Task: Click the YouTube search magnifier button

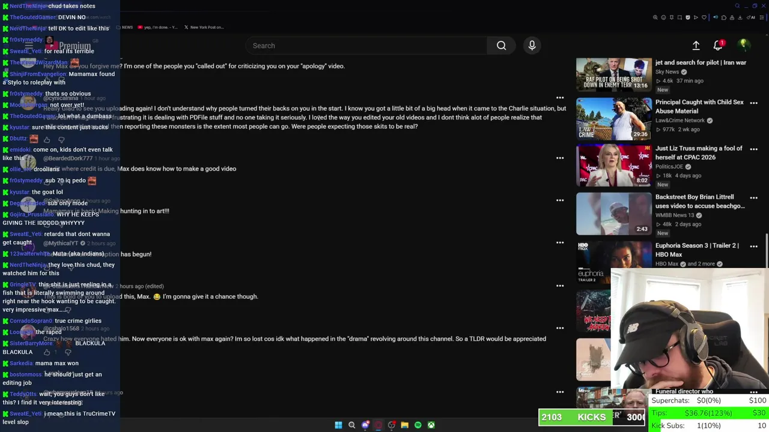Action: 501,46
